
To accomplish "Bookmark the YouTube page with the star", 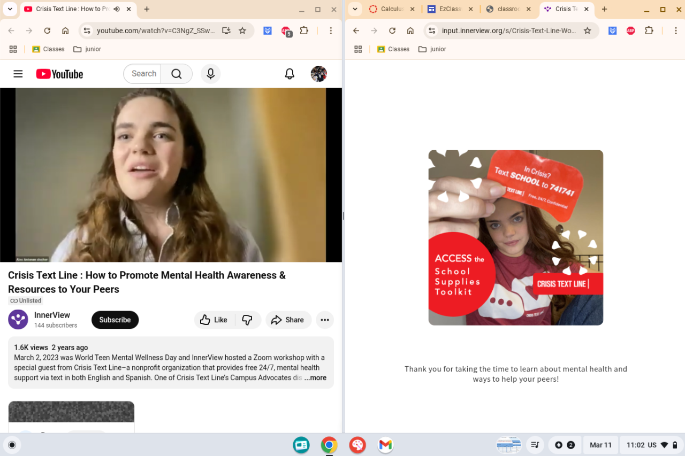I will point(242,30).
